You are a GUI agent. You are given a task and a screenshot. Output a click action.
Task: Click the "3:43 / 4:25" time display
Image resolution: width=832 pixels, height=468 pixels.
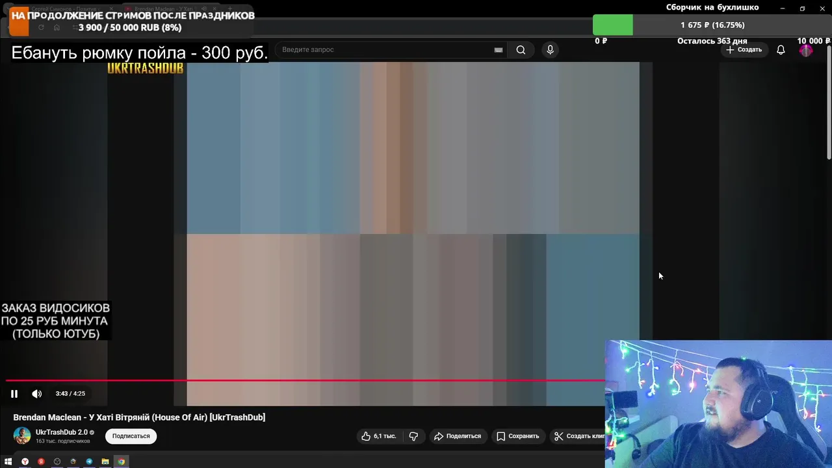(x=70, y=394)
